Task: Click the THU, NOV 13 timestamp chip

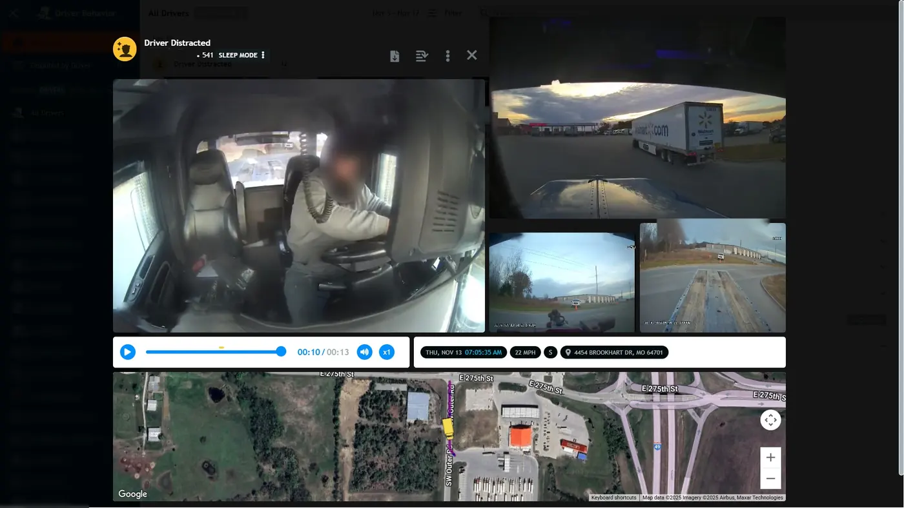Action: pos(464,353)
